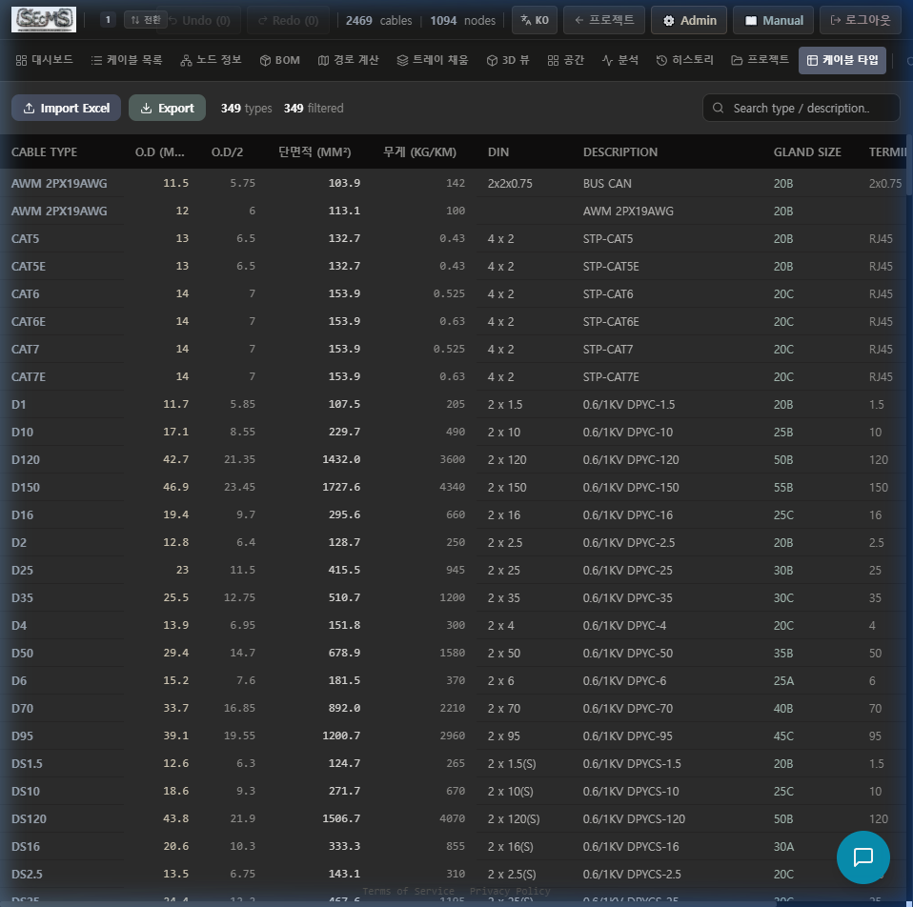Screen dimensions: 913x907
Task: Sort by DIN column header
Action: (498, 151)
